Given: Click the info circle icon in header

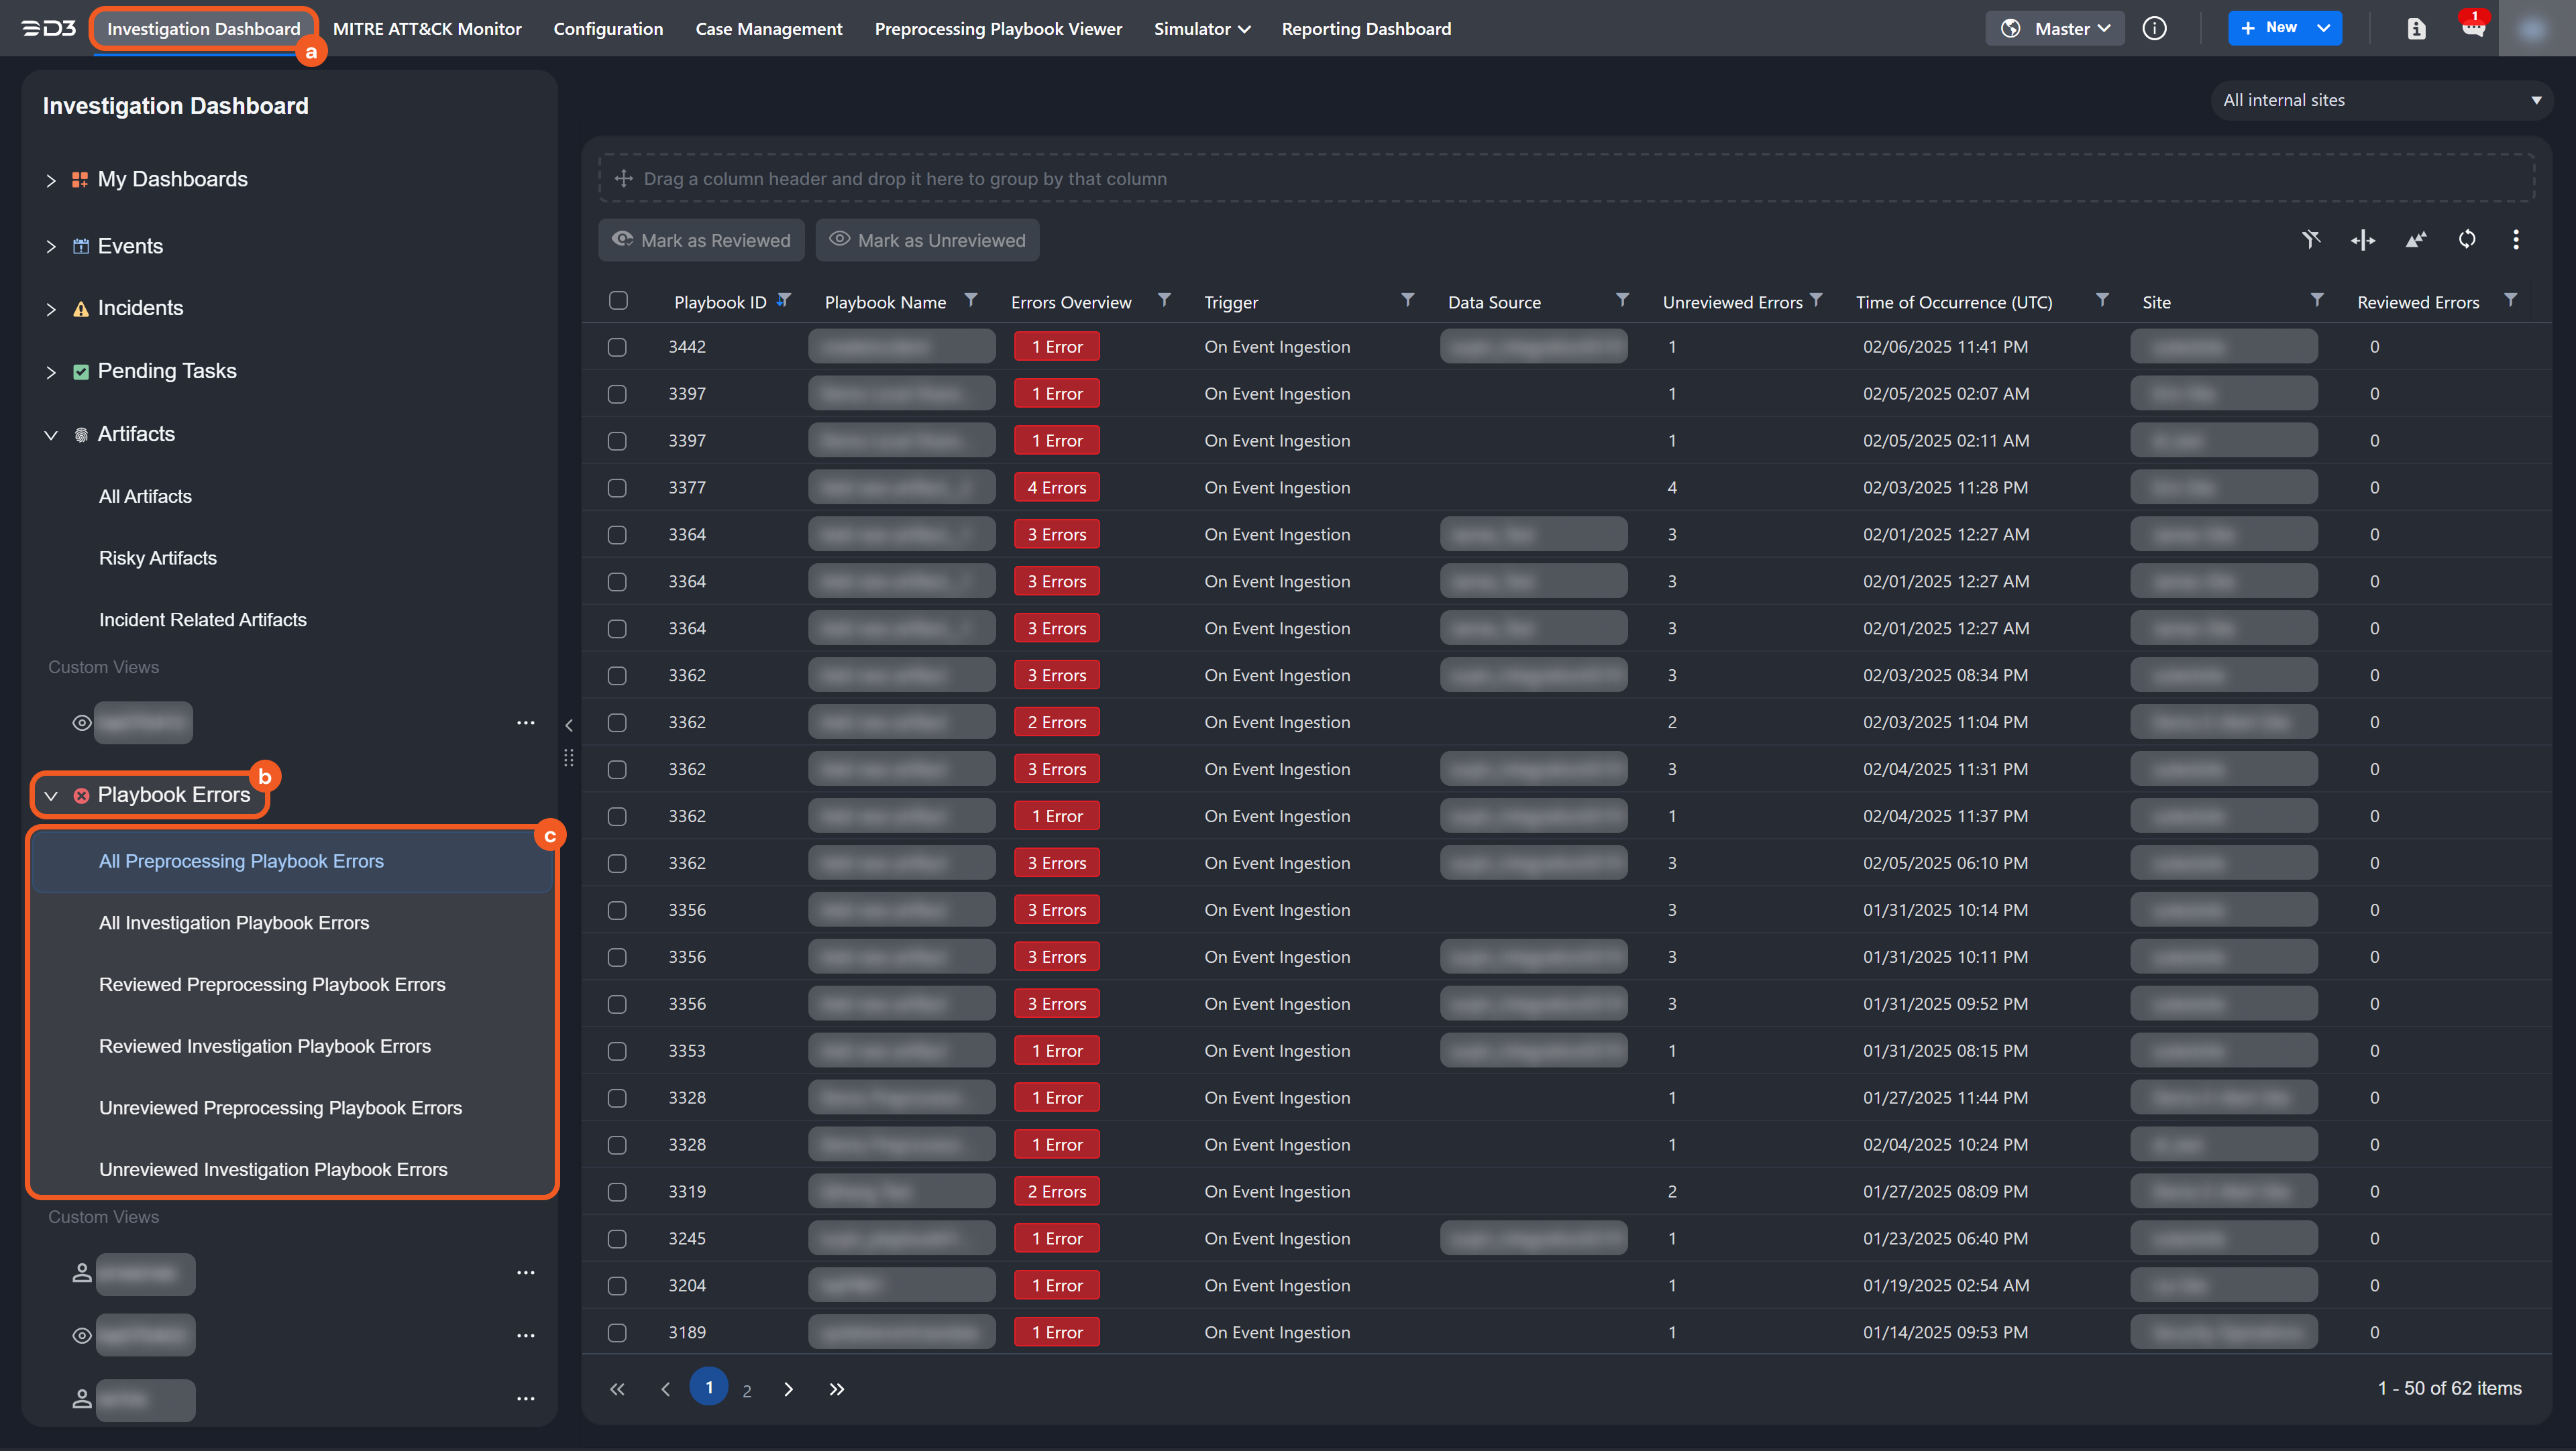Looking at the screenshot, I should point(2154,29).
